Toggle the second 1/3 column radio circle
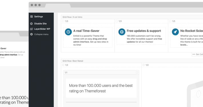The height and width of the screenshot is (107, 203). pyautogui.click(x=117, y=21)
